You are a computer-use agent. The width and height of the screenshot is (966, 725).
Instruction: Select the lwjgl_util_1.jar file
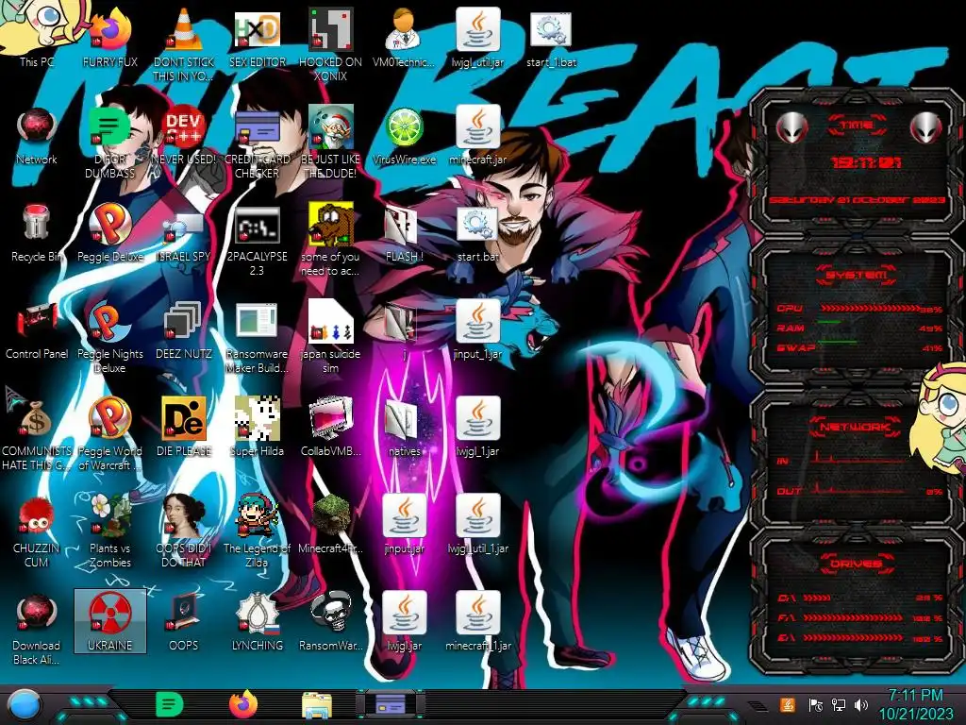point(478,524)
